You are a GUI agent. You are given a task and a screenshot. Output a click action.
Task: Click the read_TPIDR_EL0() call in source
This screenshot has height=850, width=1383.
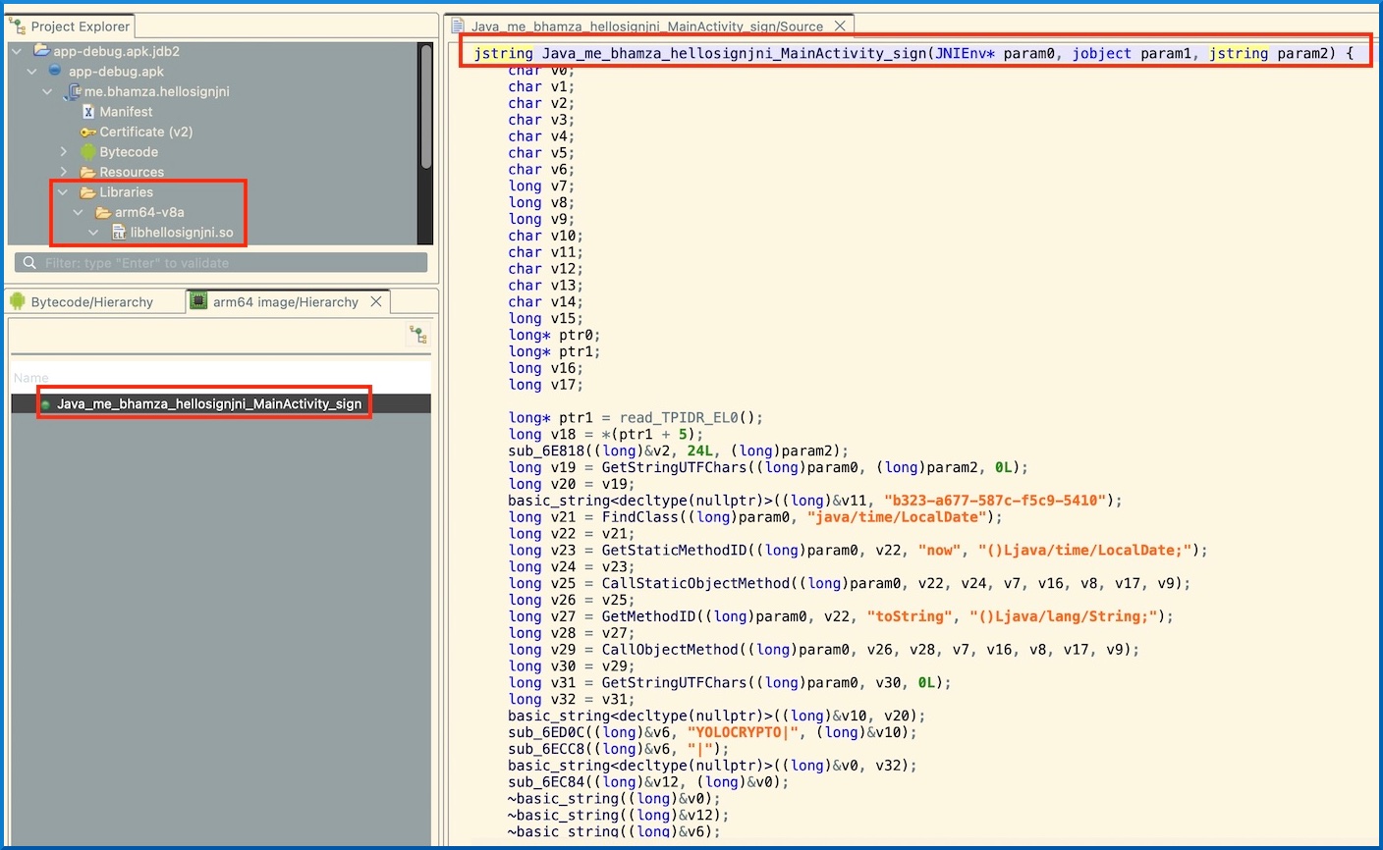click(691, 418)
